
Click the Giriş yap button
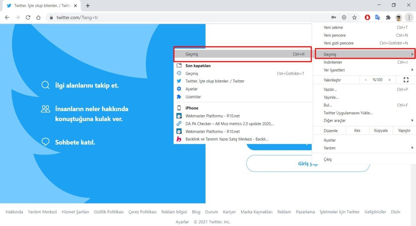(308, 163)
